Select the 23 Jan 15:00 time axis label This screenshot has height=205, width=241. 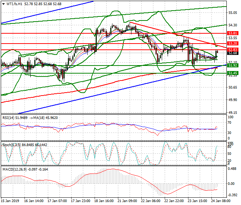197,201
